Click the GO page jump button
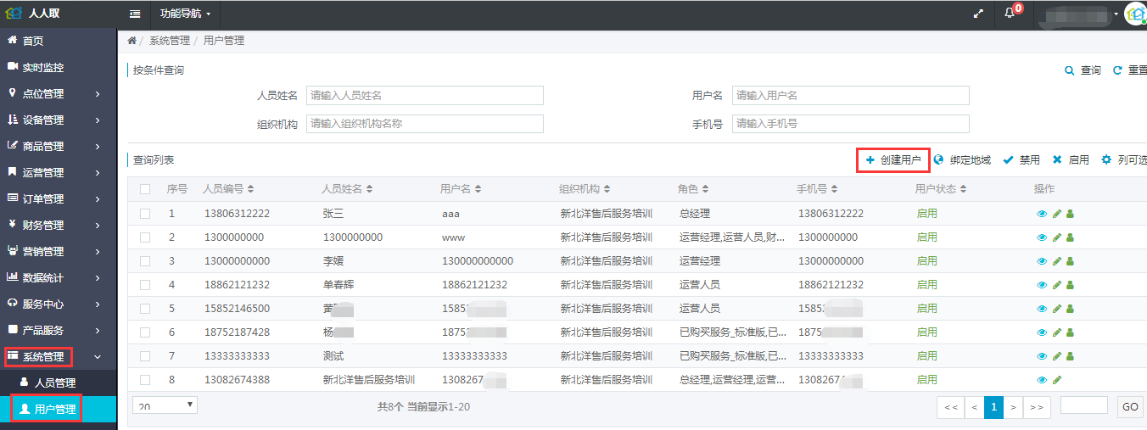Viewport: 1147px width, 430px height. pyautogui.click(x=1130, y=406)
